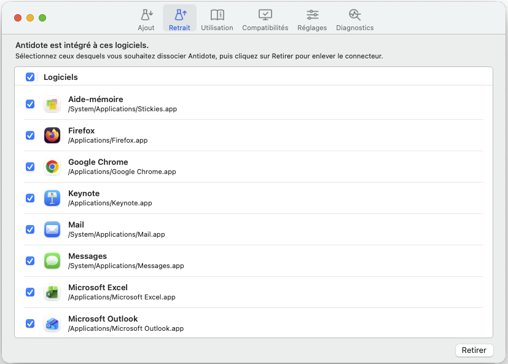The height and width of the screenshot is (364, 508).
Task: Toggle the Microsoft Outlook checkbox
Action: tap(30, 323)
